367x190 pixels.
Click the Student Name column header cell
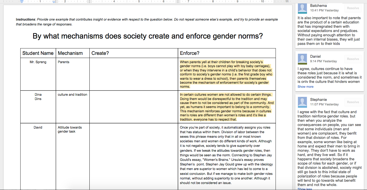pyautogui.click(x=38, y=53)
